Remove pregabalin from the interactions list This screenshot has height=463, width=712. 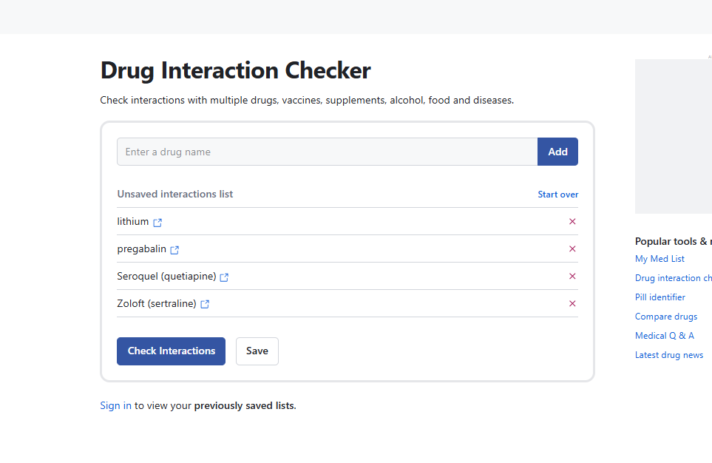pos(572,249)
